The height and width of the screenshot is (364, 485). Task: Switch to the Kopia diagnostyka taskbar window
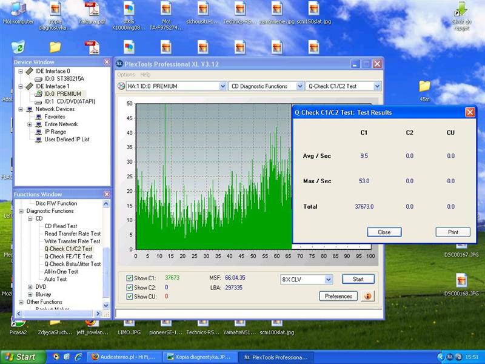tap(200, 357)
